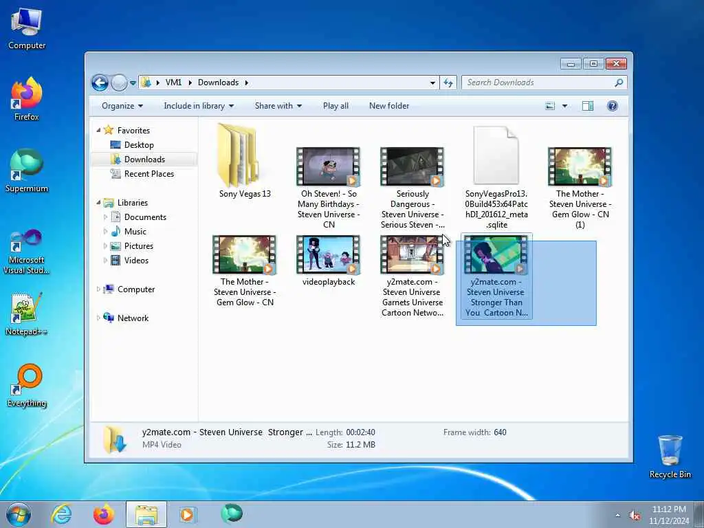
Task: Select The Mother Gem Glow CN (1) video
Action: (580, 188)
